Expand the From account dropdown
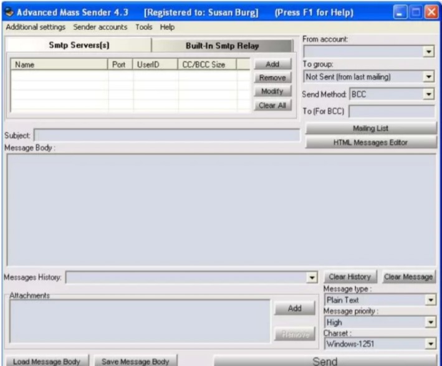This screenshot has height=366, width=442. coord(428,53)
